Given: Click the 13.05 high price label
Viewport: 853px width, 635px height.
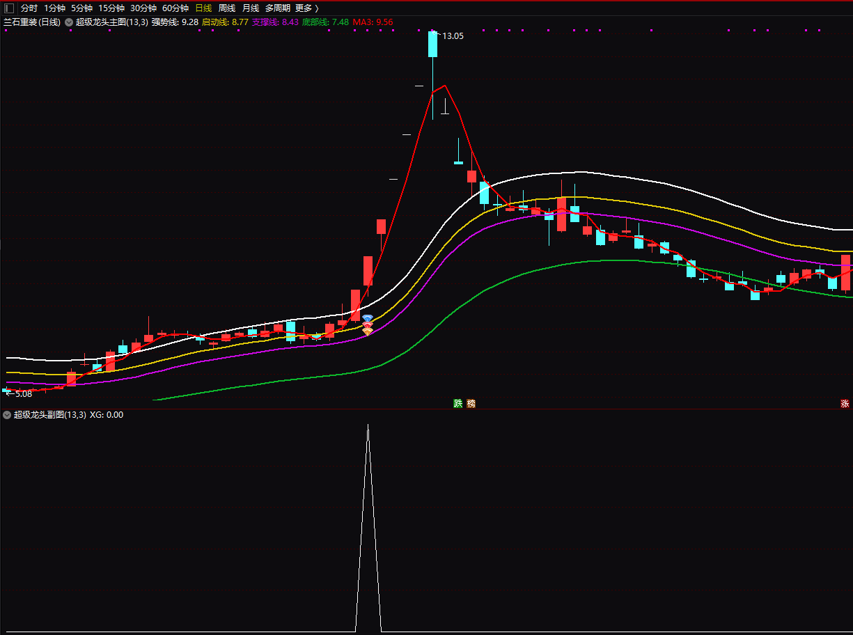Looking at the screenshot, I should click(x=453, y=36).
